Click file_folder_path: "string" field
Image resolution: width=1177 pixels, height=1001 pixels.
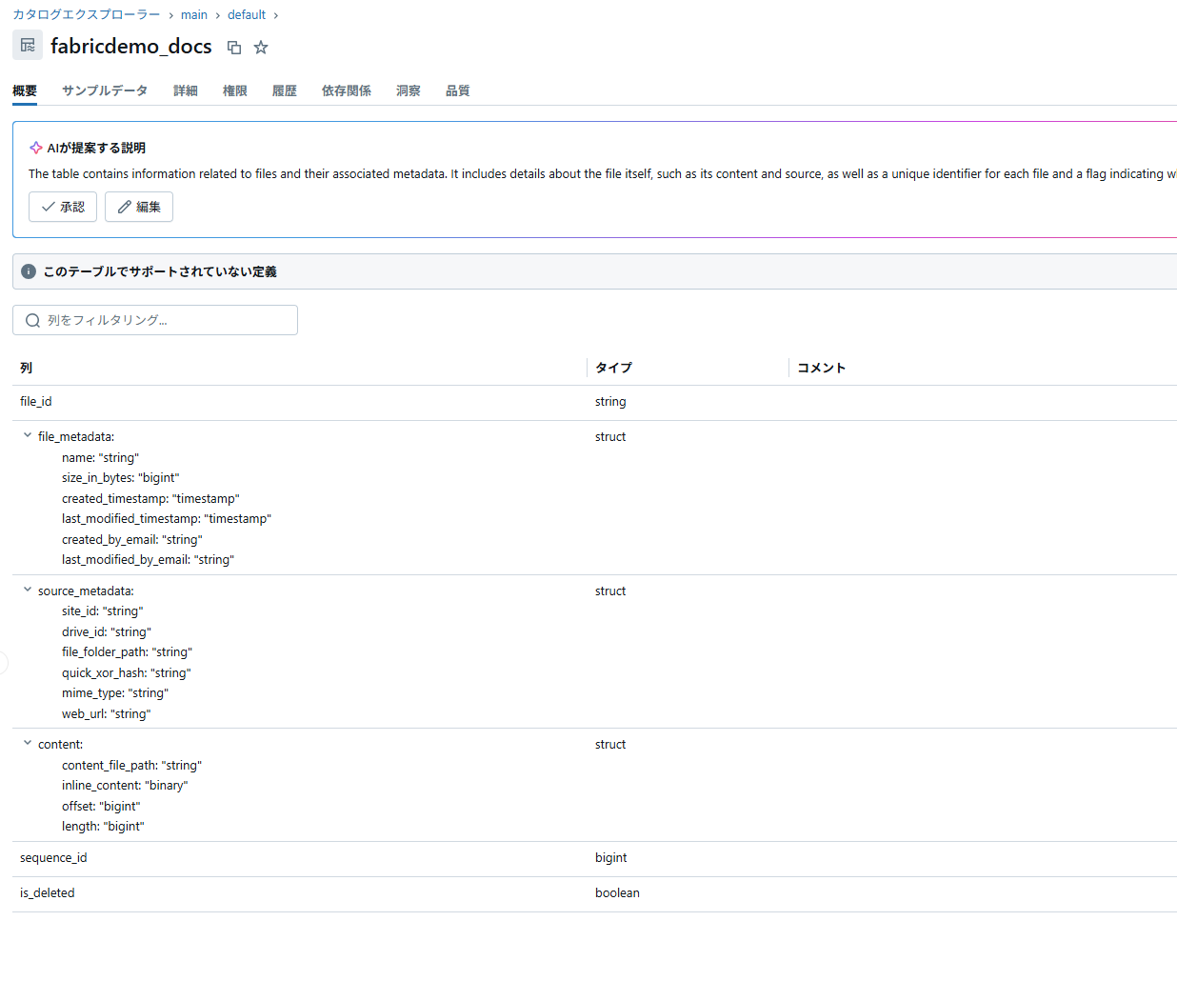[128, 652]
